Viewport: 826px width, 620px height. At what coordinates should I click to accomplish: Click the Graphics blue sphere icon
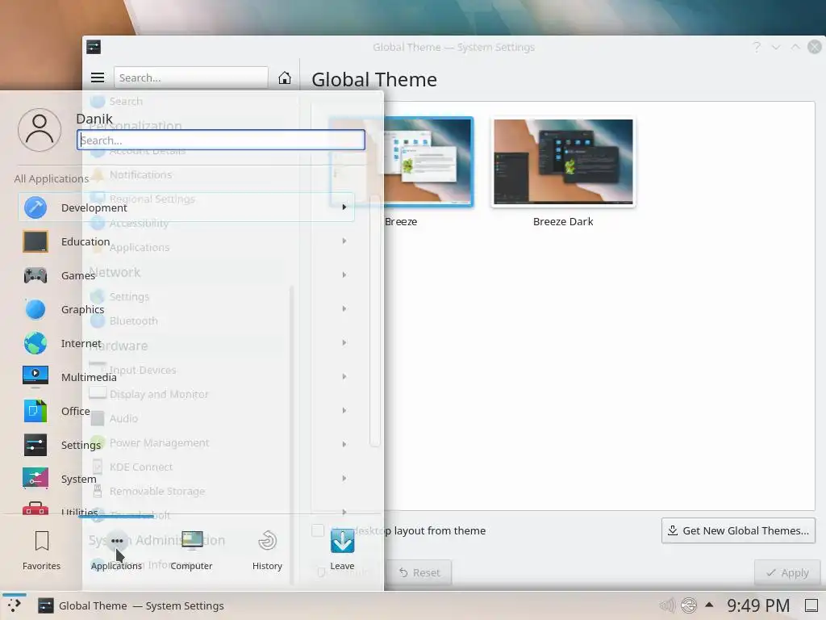35,309
